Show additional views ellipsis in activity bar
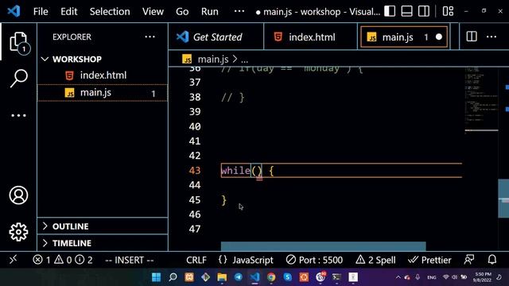Image resolution: width=509 pixels, height=286 pixels. (18, 115)
